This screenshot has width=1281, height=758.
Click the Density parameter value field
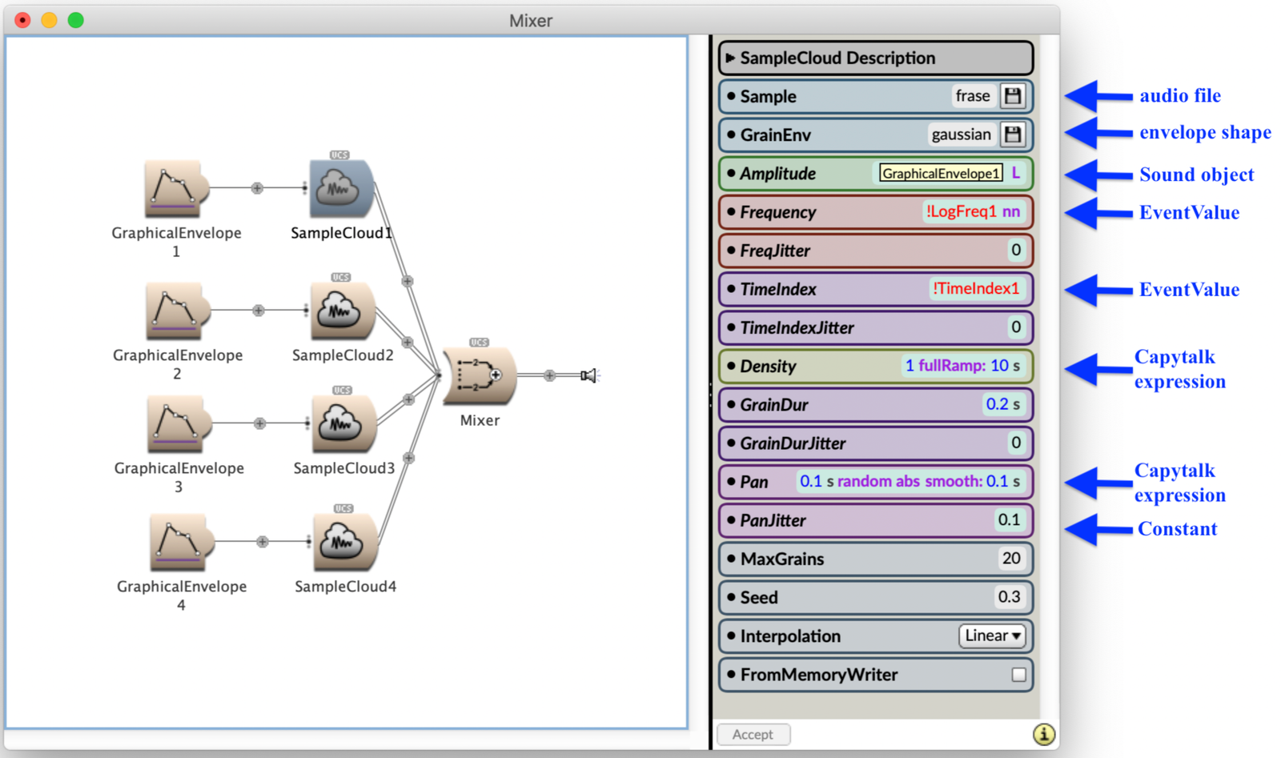coord(962,366)
